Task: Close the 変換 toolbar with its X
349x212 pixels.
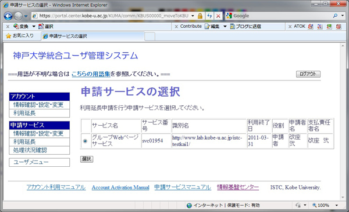Action: (x=8, y=27)
